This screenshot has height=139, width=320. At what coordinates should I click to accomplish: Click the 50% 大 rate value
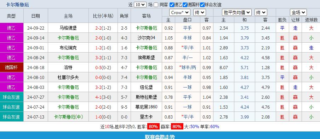point(194,127)
